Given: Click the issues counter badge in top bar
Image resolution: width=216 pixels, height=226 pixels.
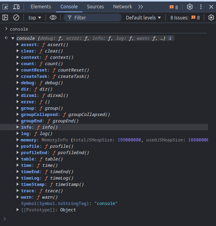Looking at the screenshot, I should 174,7.
